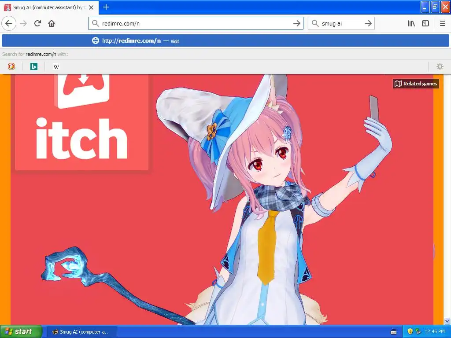Screen dimensions: 451x338
Task: Open search settings gear icon
Action: tap(440, 66)
